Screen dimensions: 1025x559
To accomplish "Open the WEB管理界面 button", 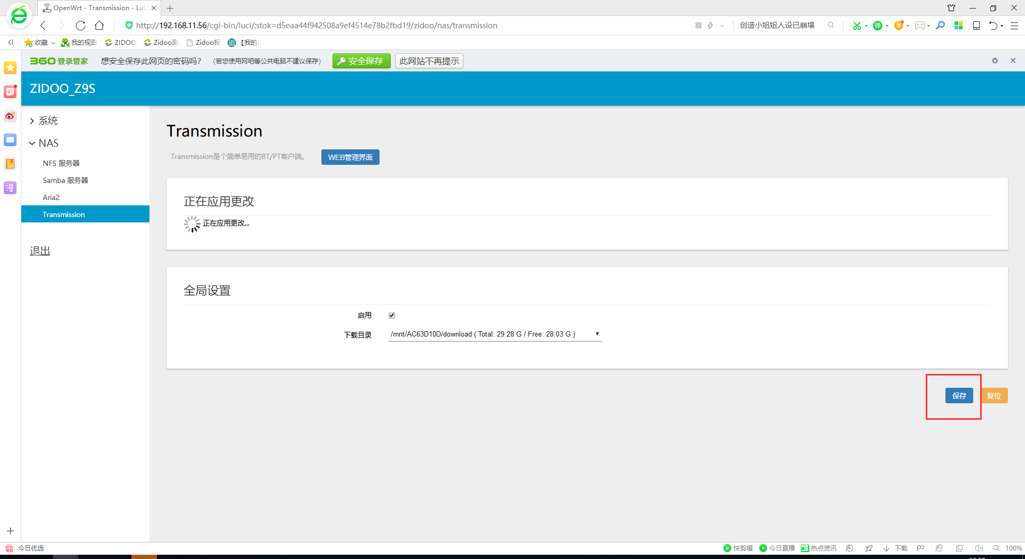I will click(350, 157).
